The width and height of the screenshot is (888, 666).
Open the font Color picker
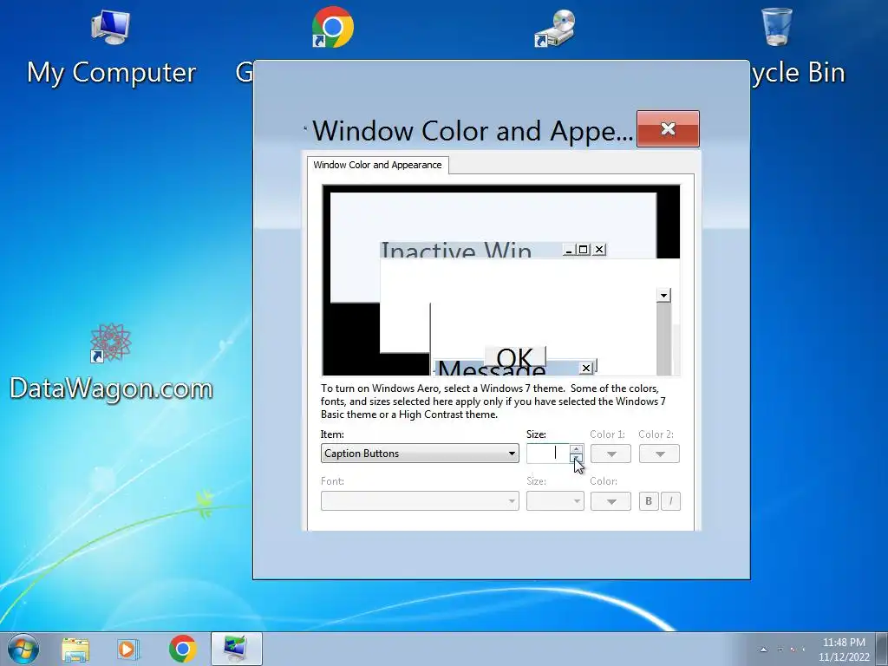point(610,501)
